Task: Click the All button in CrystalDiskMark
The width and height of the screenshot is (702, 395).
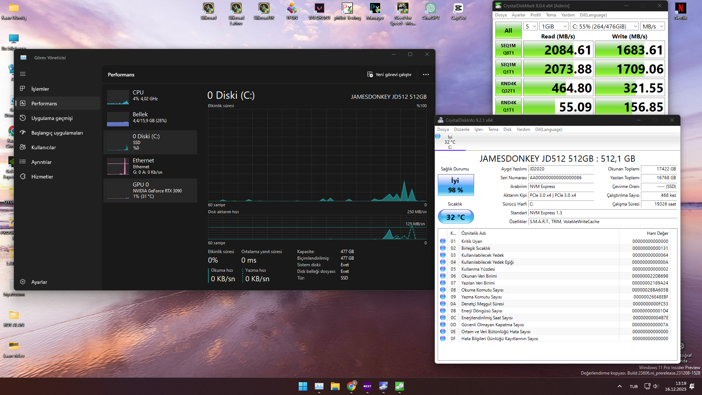Action: click(508, 30)
